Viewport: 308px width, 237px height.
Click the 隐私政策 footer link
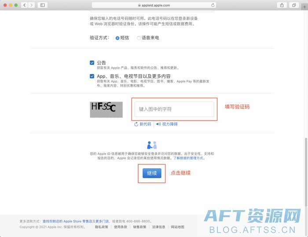pos(102,227)
